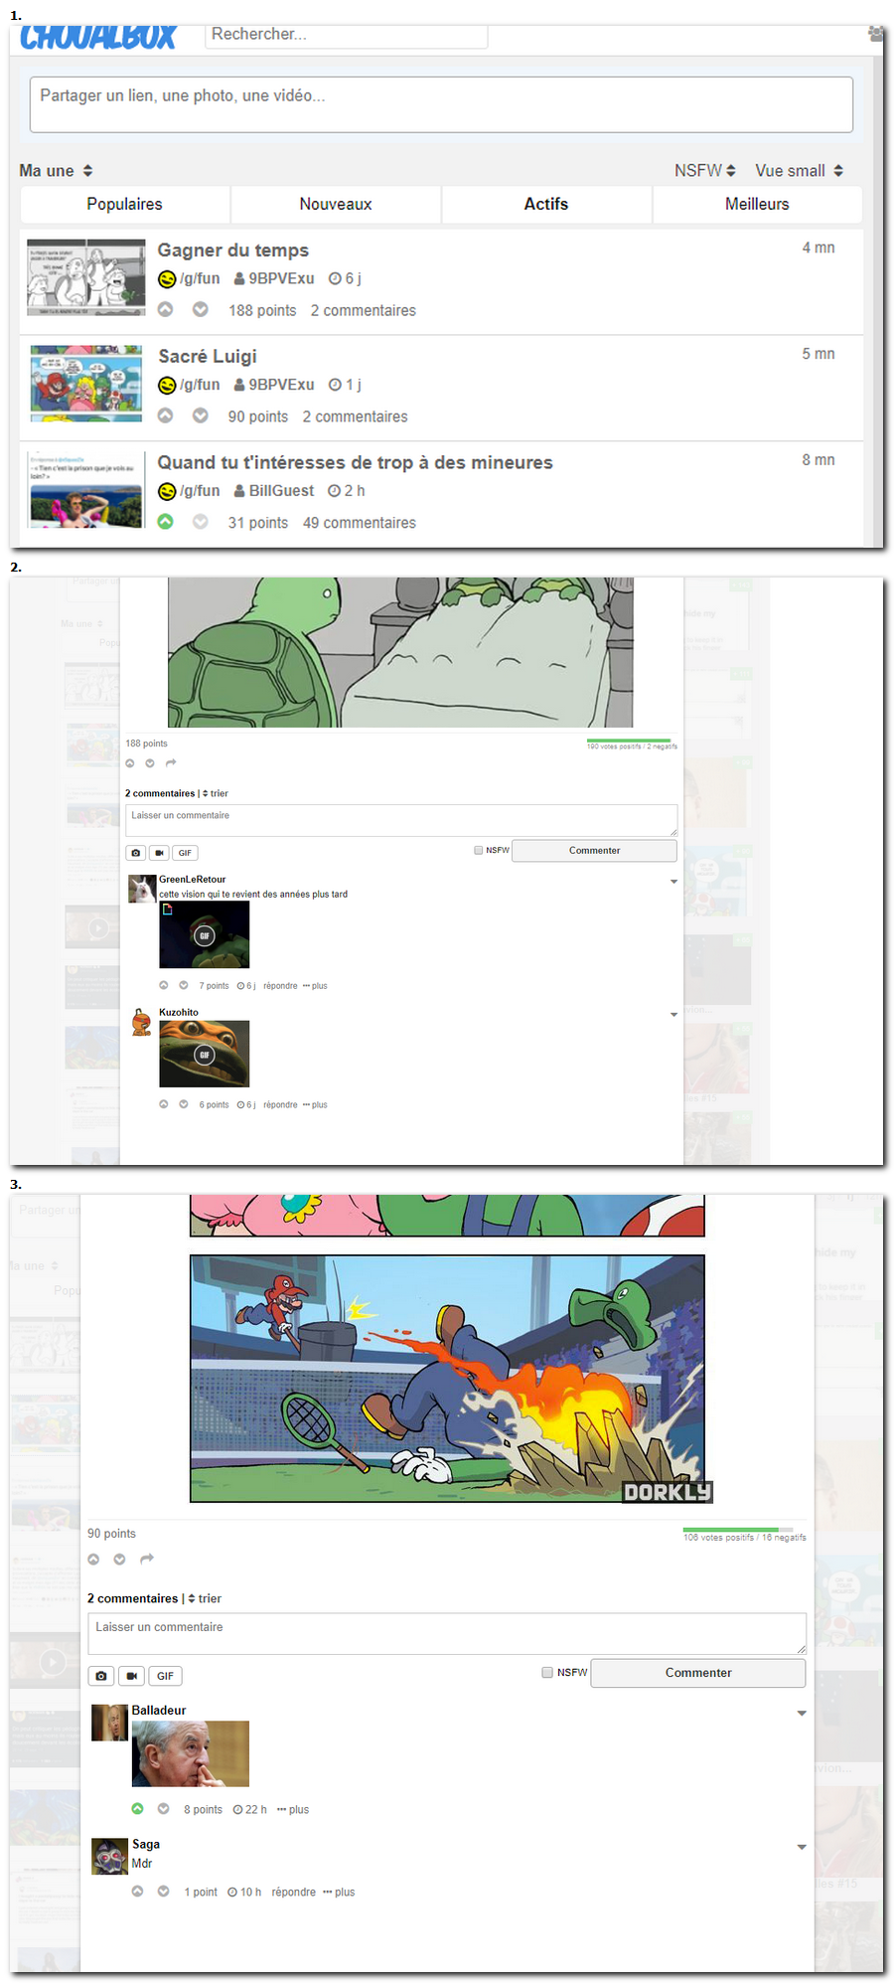Select the Meilleurs tab

tap(756, 204)
